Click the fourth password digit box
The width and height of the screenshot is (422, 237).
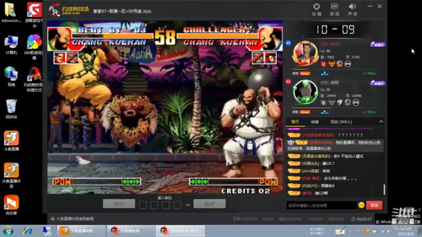(177, 205)
